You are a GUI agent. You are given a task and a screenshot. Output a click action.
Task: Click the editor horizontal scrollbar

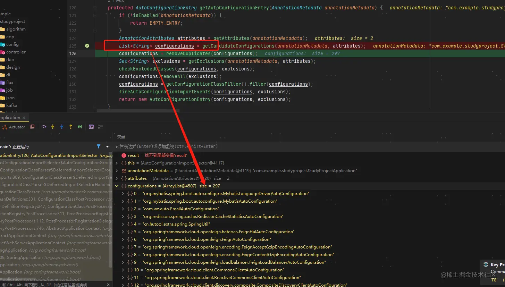pyautogui.click(x=138, y=111)
